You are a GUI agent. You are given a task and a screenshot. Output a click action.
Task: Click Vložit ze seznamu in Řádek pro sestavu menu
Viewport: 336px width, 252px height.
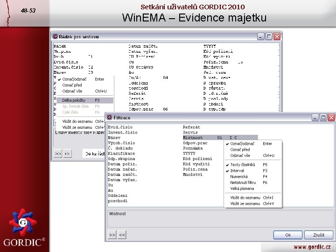pyautogui.click(x=81, y=127)
